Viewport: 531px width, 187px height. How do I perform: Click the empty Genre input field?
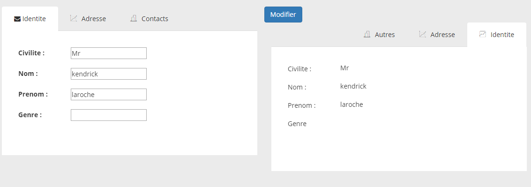pyautogui.click(x=109, y=115)
